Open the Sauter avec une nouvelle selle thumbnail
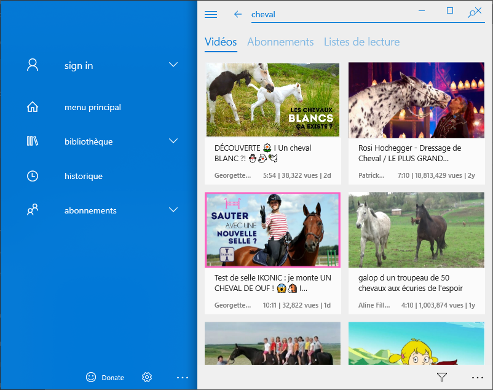 pos(272,230)
